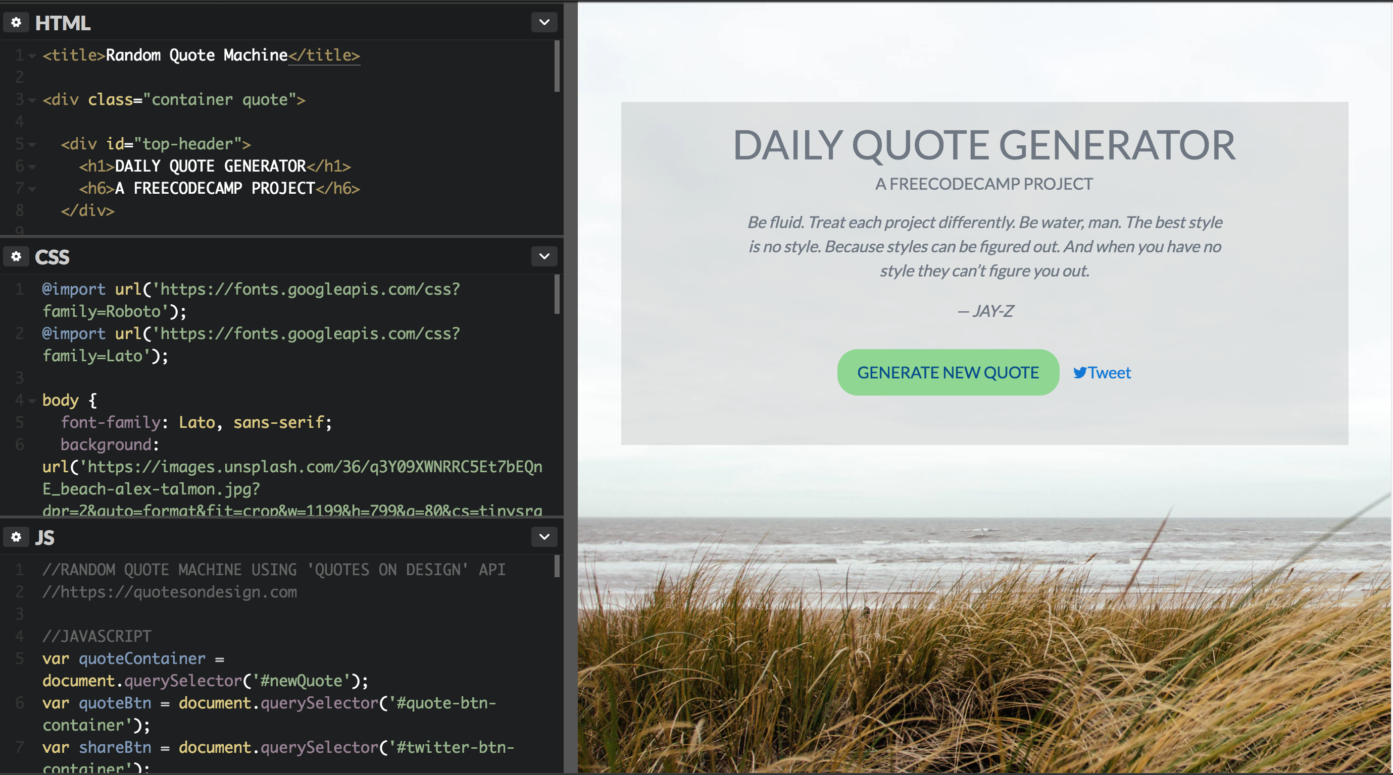
Task: Click the Twitter bird icon in the preview
Action: coord(1079,373)
